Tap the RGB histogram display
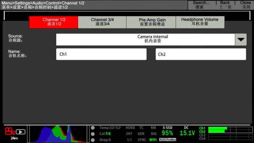The height and width of the screenshot is (143, 254). coord(58,134)
